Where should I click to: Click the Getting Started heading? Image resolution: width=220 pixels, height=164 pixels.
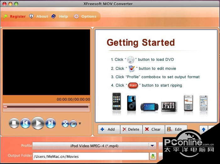click(x=141, y=43)
